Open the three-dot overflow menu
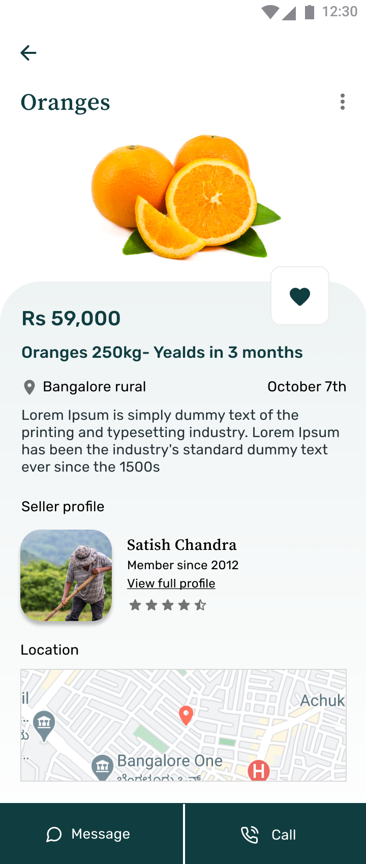Image resolution: width=366 pixels, height=864 pixels. click(343, 102)
